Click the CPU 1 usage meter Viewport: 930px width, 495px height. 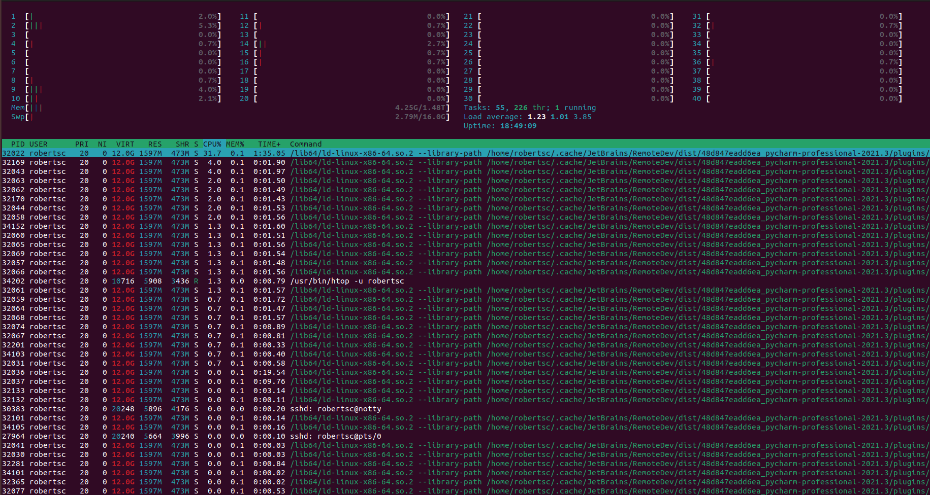(116, 16)
